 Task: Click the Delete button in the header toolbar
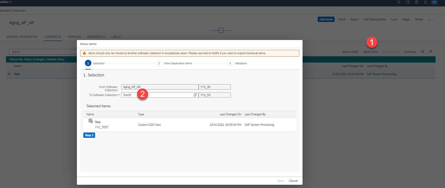[x=419, y=19]
